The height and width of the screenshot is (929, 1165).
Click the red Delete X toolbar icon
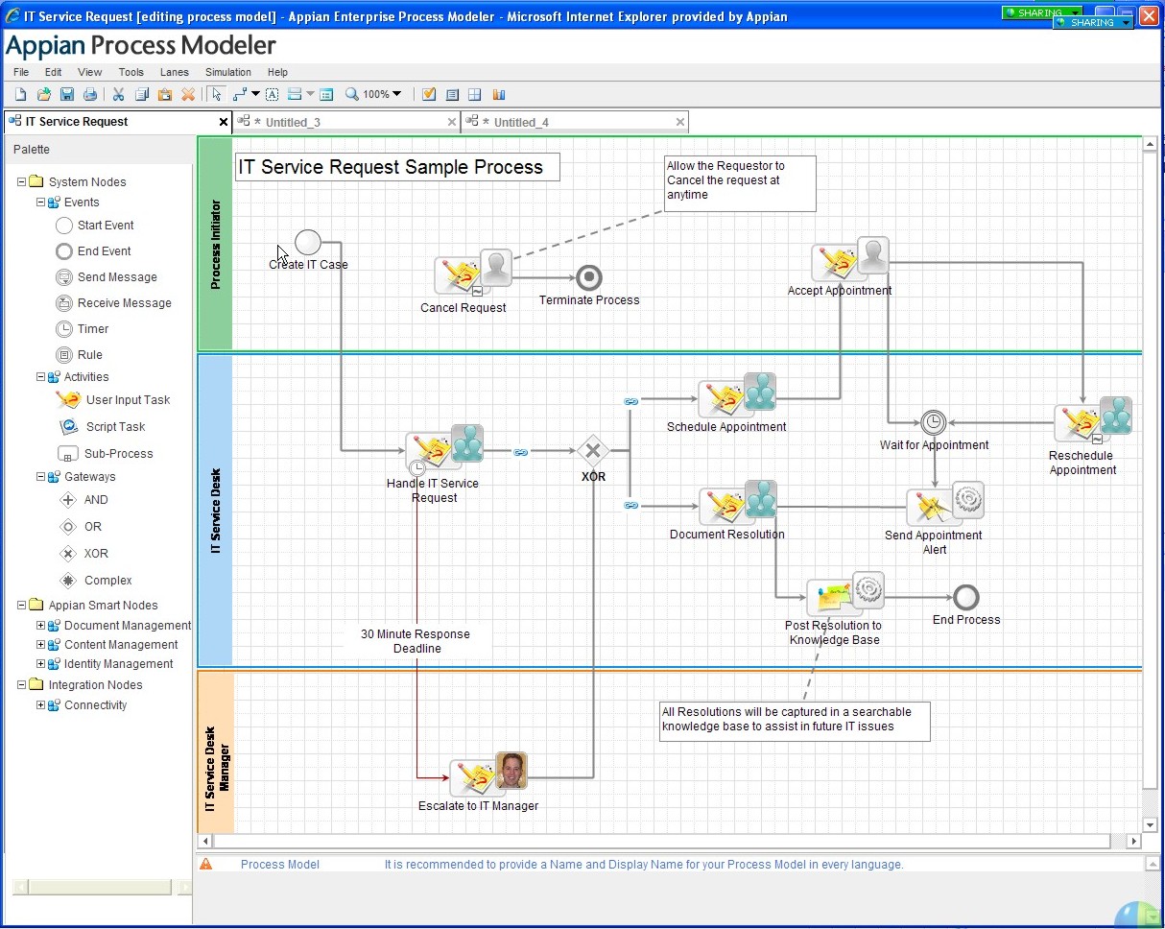(188, 94)
